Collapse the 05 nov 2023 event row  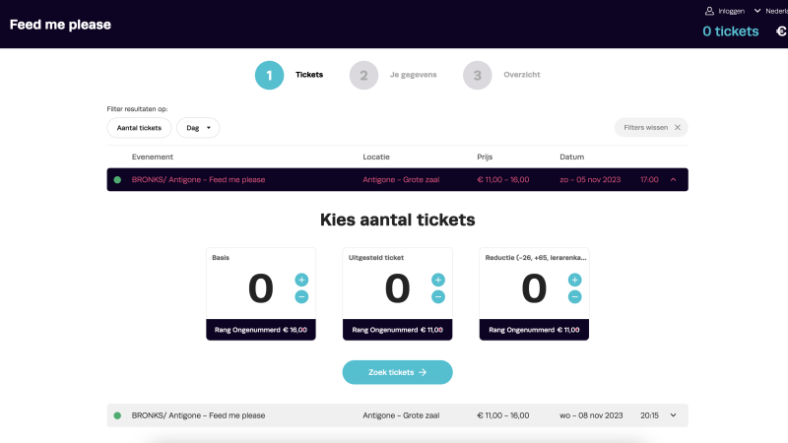coord(673,179)
